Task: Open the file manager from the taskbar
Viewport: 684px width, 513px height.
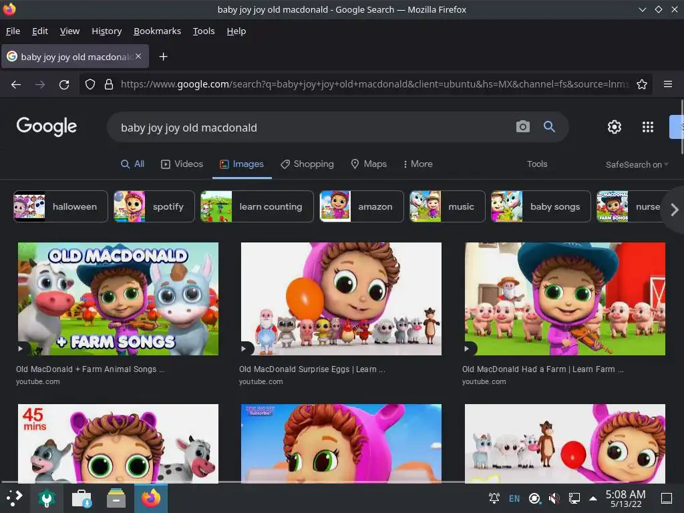Action: point(116,498)
